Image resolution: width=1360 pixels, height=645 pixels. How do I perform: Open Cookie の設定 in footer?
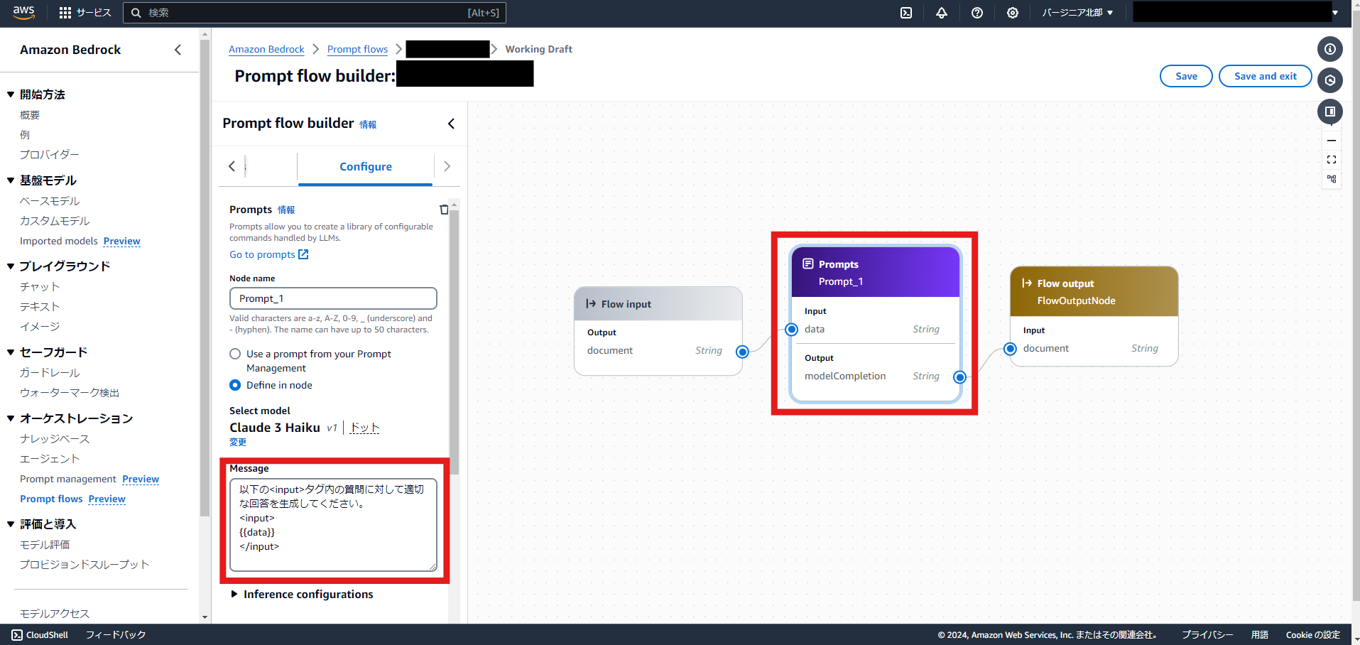point(1312,635)
